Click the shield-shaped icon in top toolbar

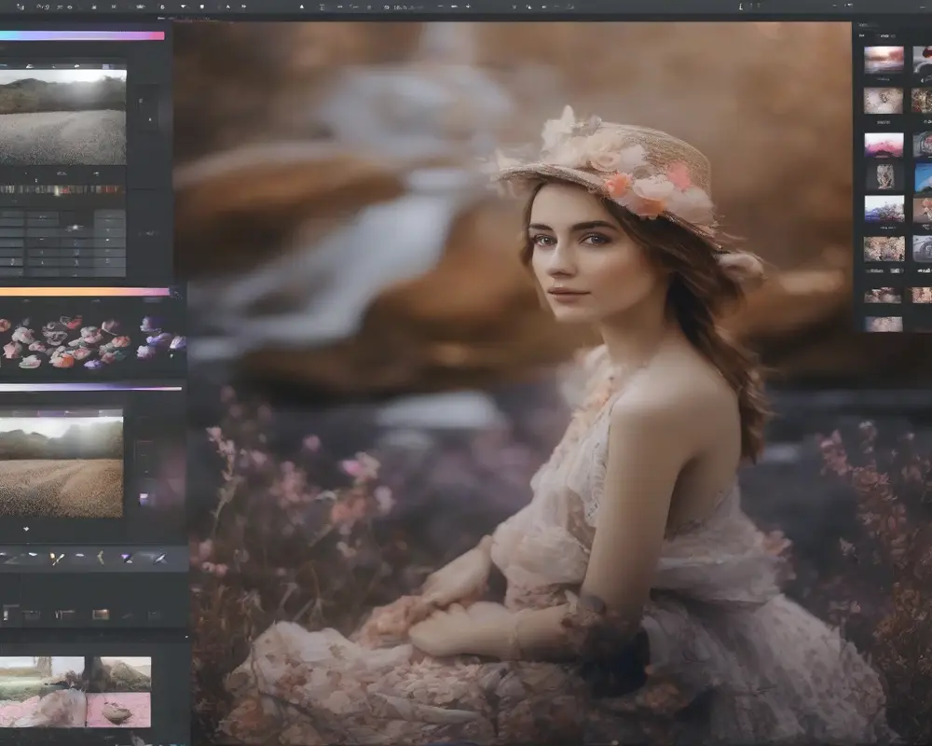click(x=201, y=7)
